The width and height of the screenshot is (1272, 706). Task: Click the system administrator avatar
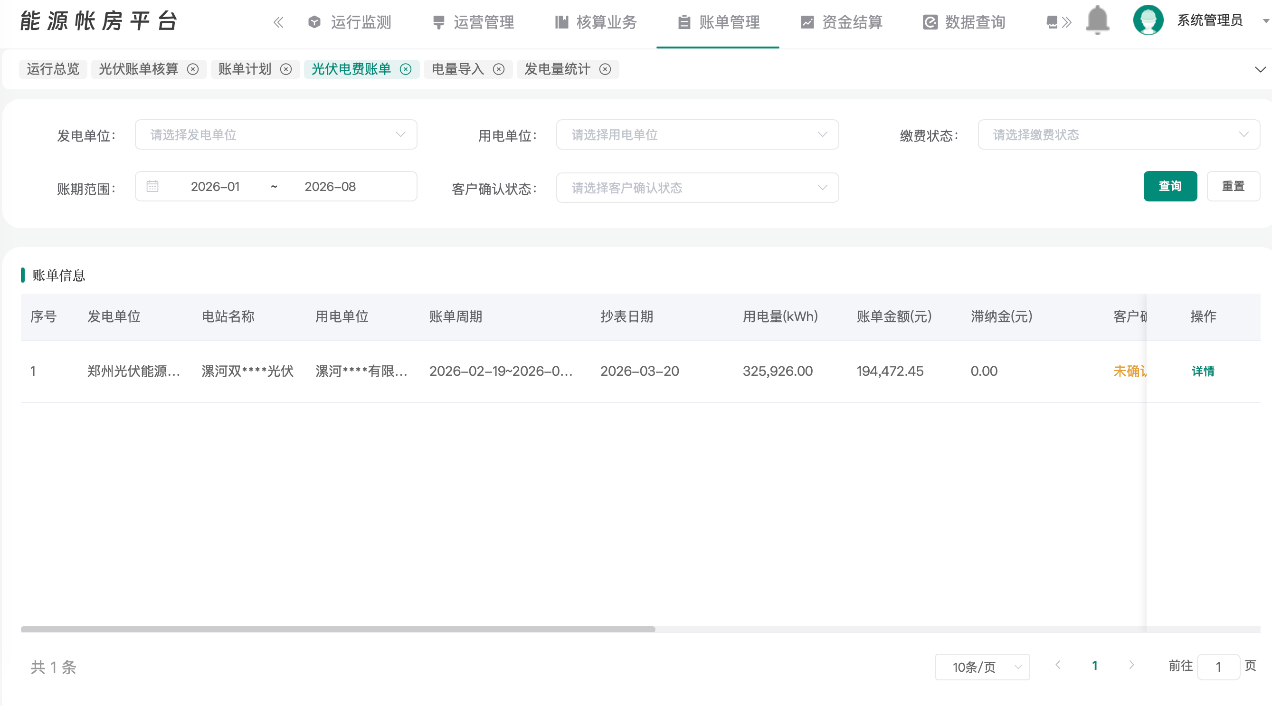(1149, 20)
